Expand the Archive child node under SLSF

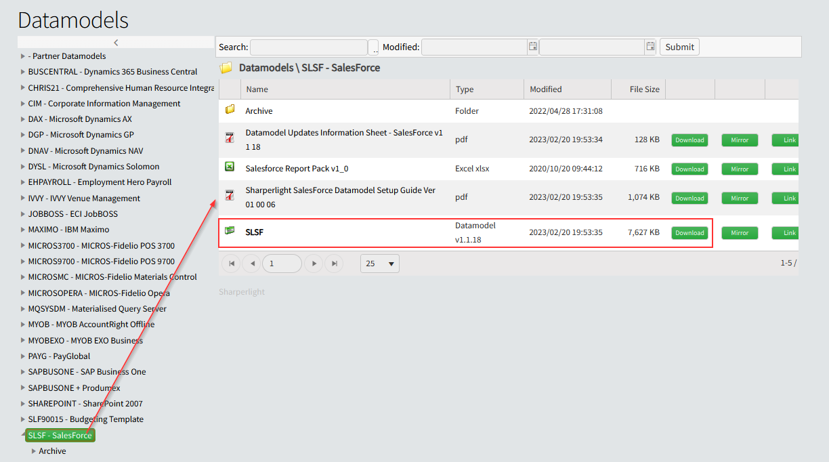[33, 451]
